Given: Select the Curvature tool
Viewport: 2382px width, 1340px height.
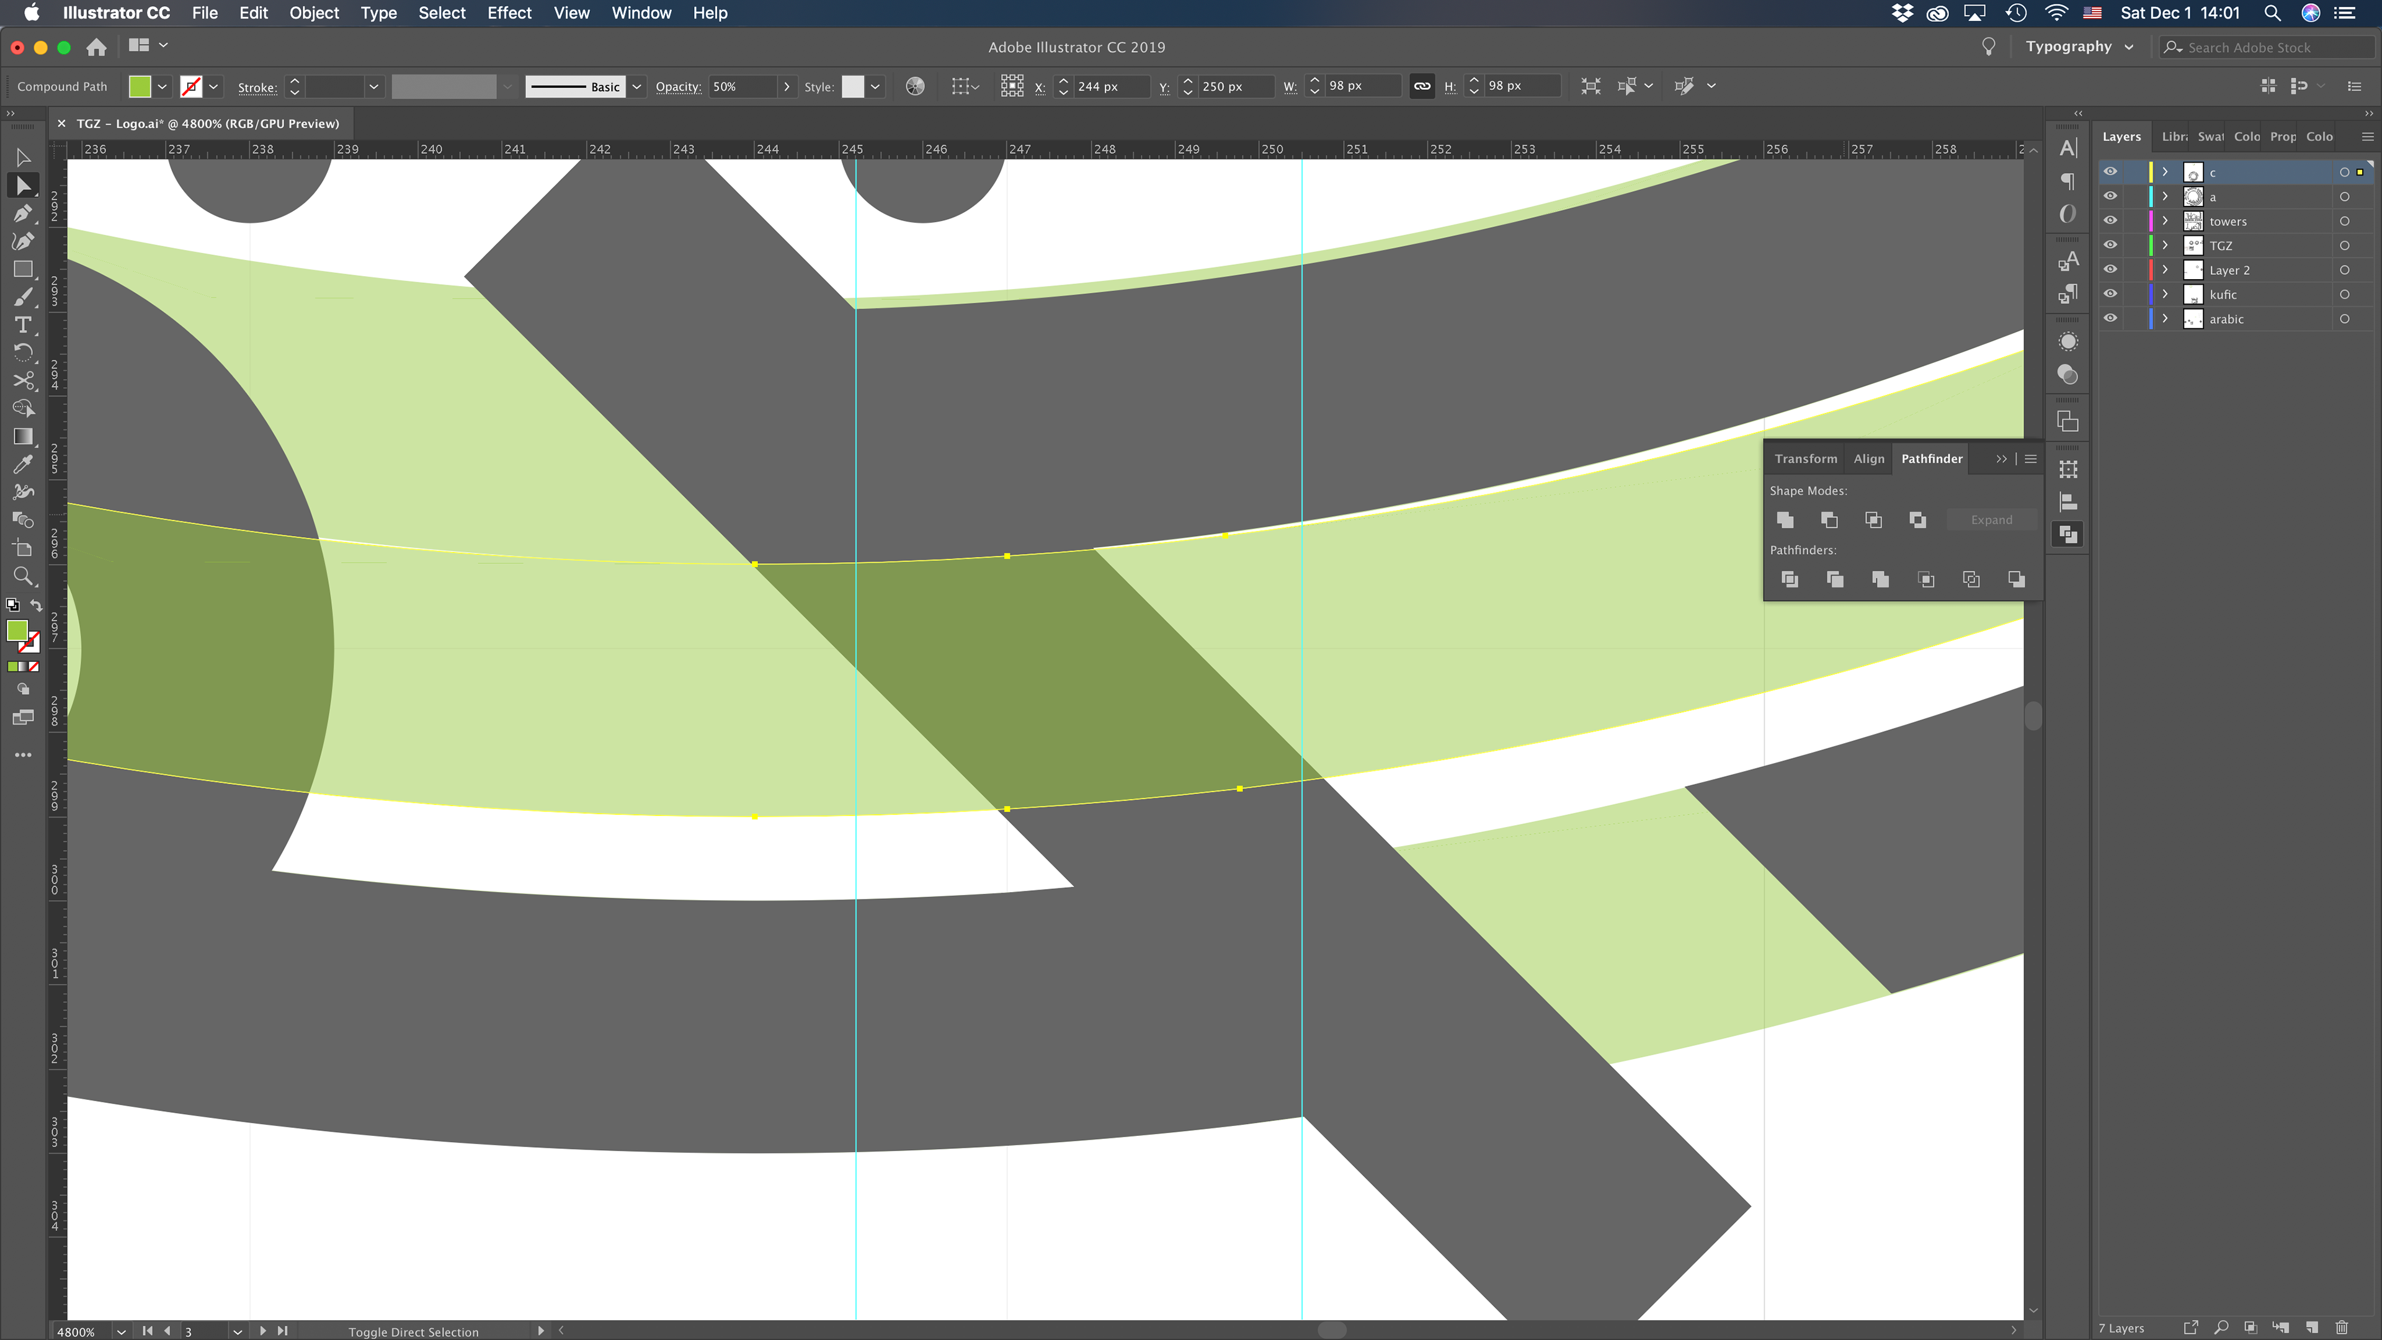Looking at the screenshot, I should (23, 241).
